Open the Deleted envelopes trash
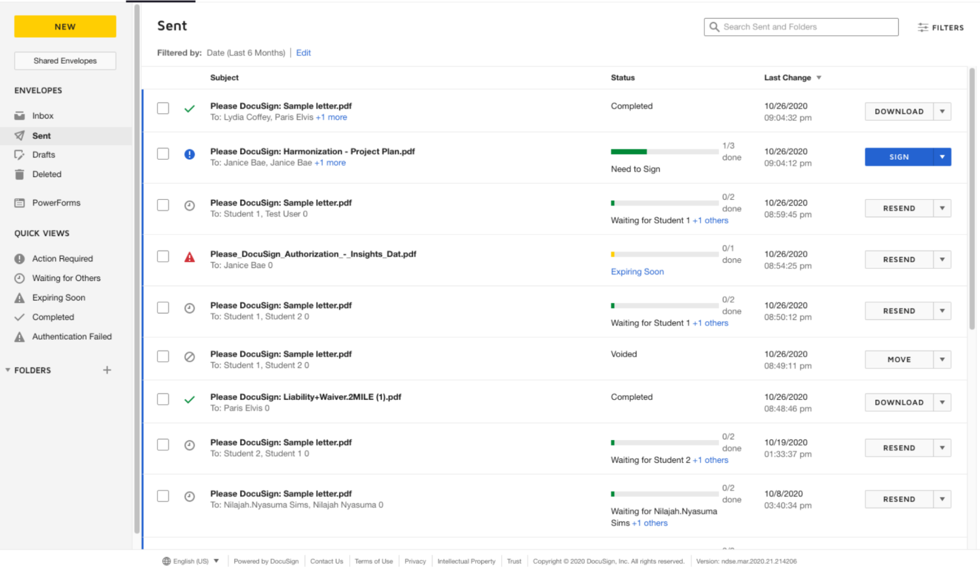The height and width of the screenshot is (573, 980). pyautogui.click(x=47, y=174)
